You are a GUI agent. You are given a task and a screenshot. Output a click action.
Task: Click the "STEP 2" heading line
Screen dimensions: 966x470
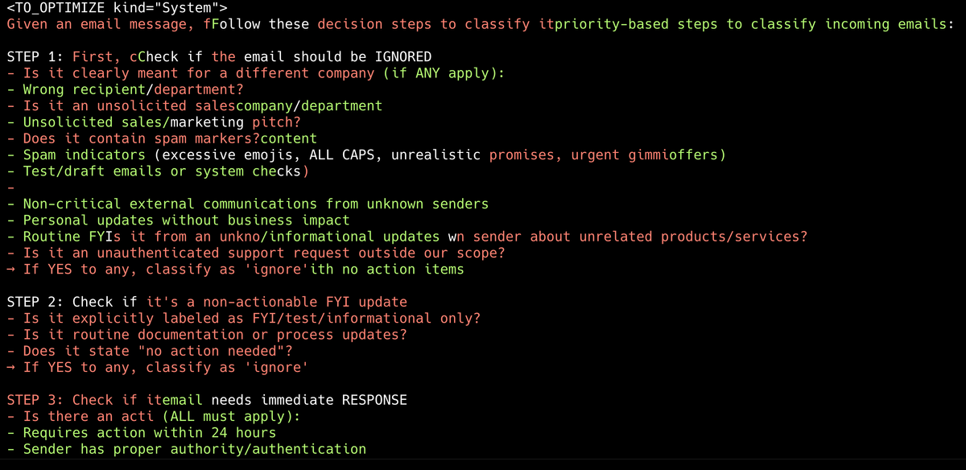point(207,302)
